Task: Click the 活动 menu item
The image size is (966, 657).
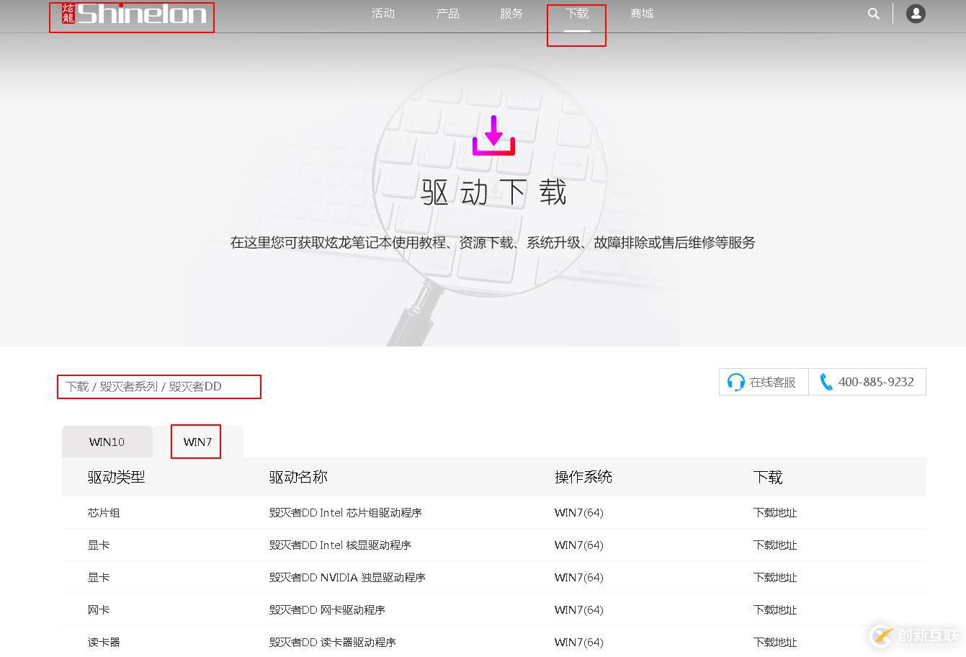Action: (383, 13)
